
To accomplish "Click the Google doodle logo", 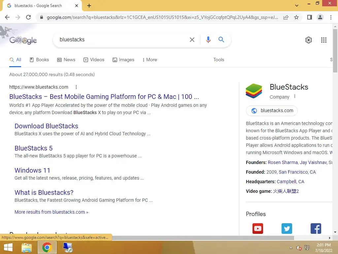I will (23, 40).
